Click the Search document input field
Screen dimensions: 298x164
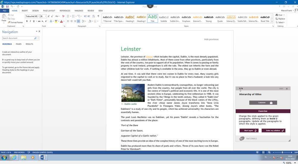coord(18,38)
